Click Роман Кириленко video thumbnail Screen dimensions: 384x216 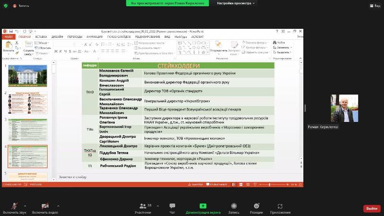[344, 108]
